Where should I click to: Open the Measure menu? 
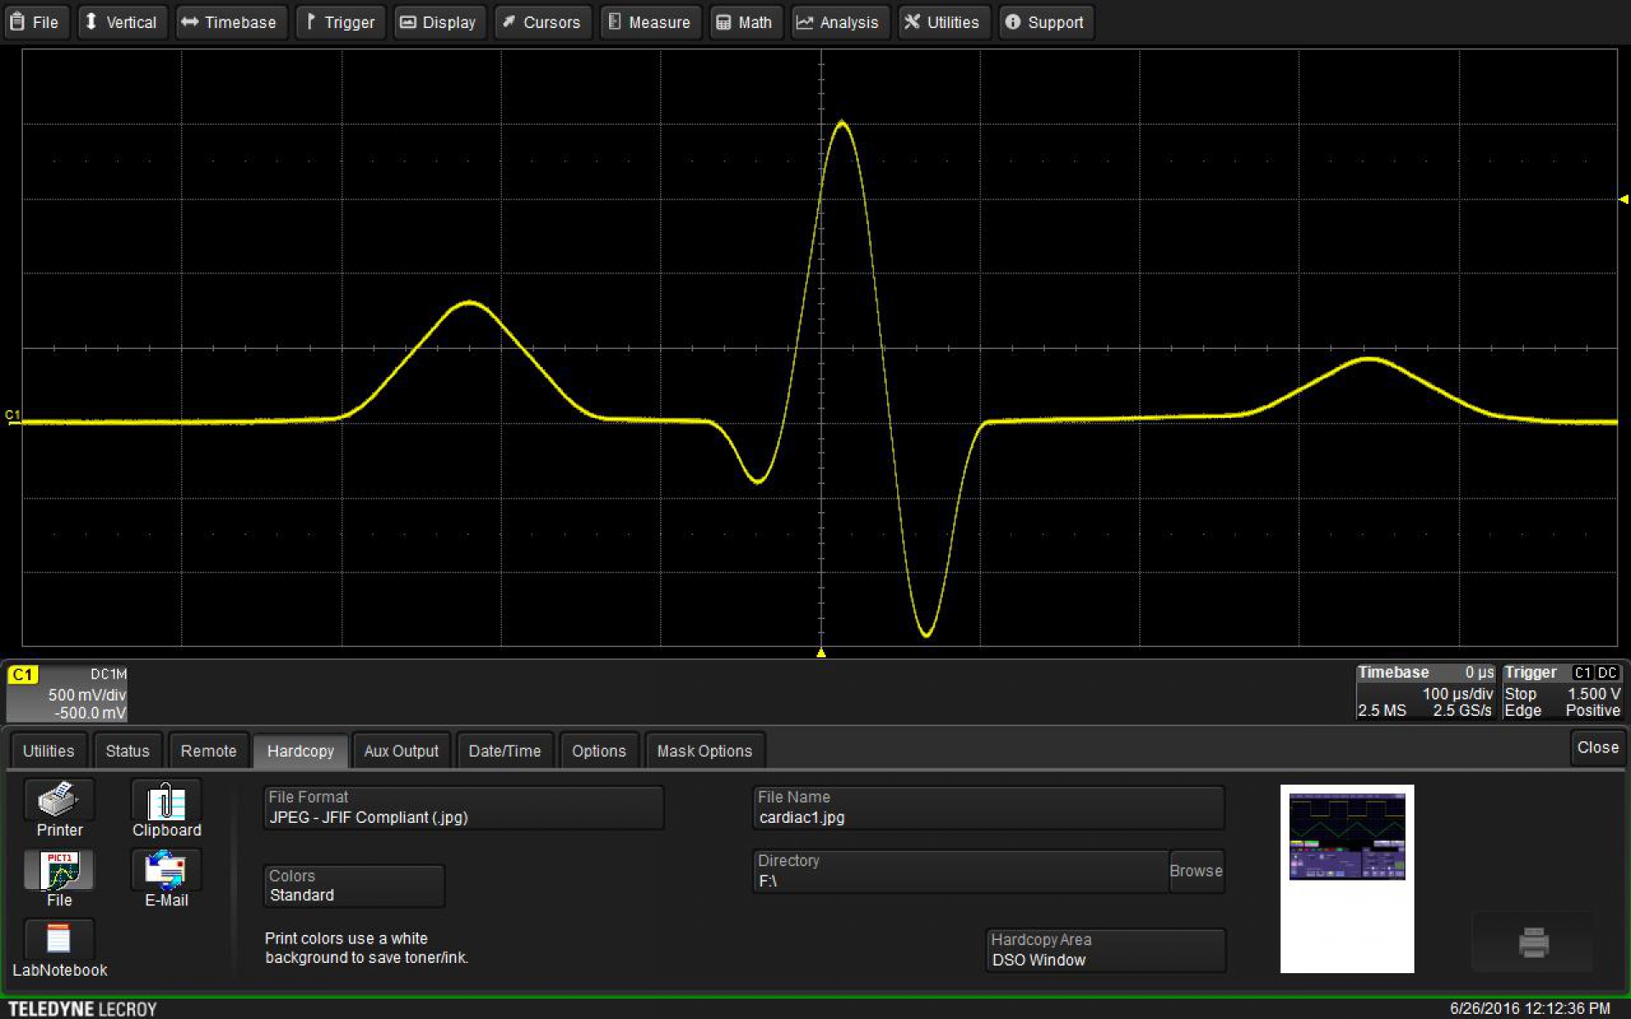(650, 22)
